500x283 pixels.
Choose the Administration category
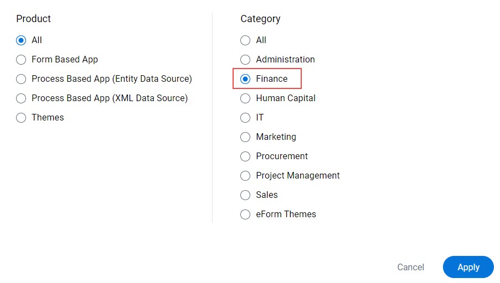(245, 60)
